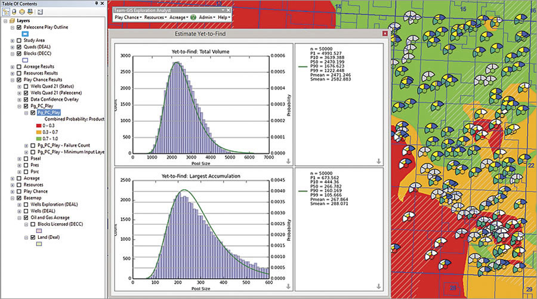This screenshot has width=537, height=299.
Task: Close the Estimate Yet-to-Find window
Action: click(385, 35)
